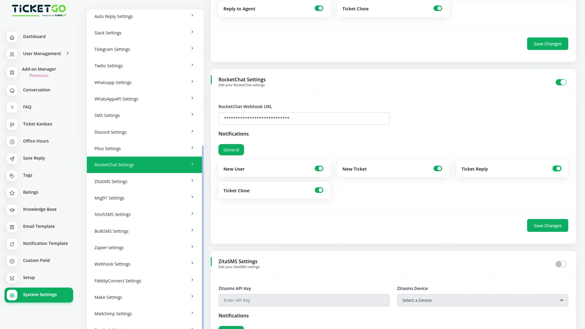Screen dimensions: 585x329
Task: Click the System Settings gear icon
Action: 12,295
